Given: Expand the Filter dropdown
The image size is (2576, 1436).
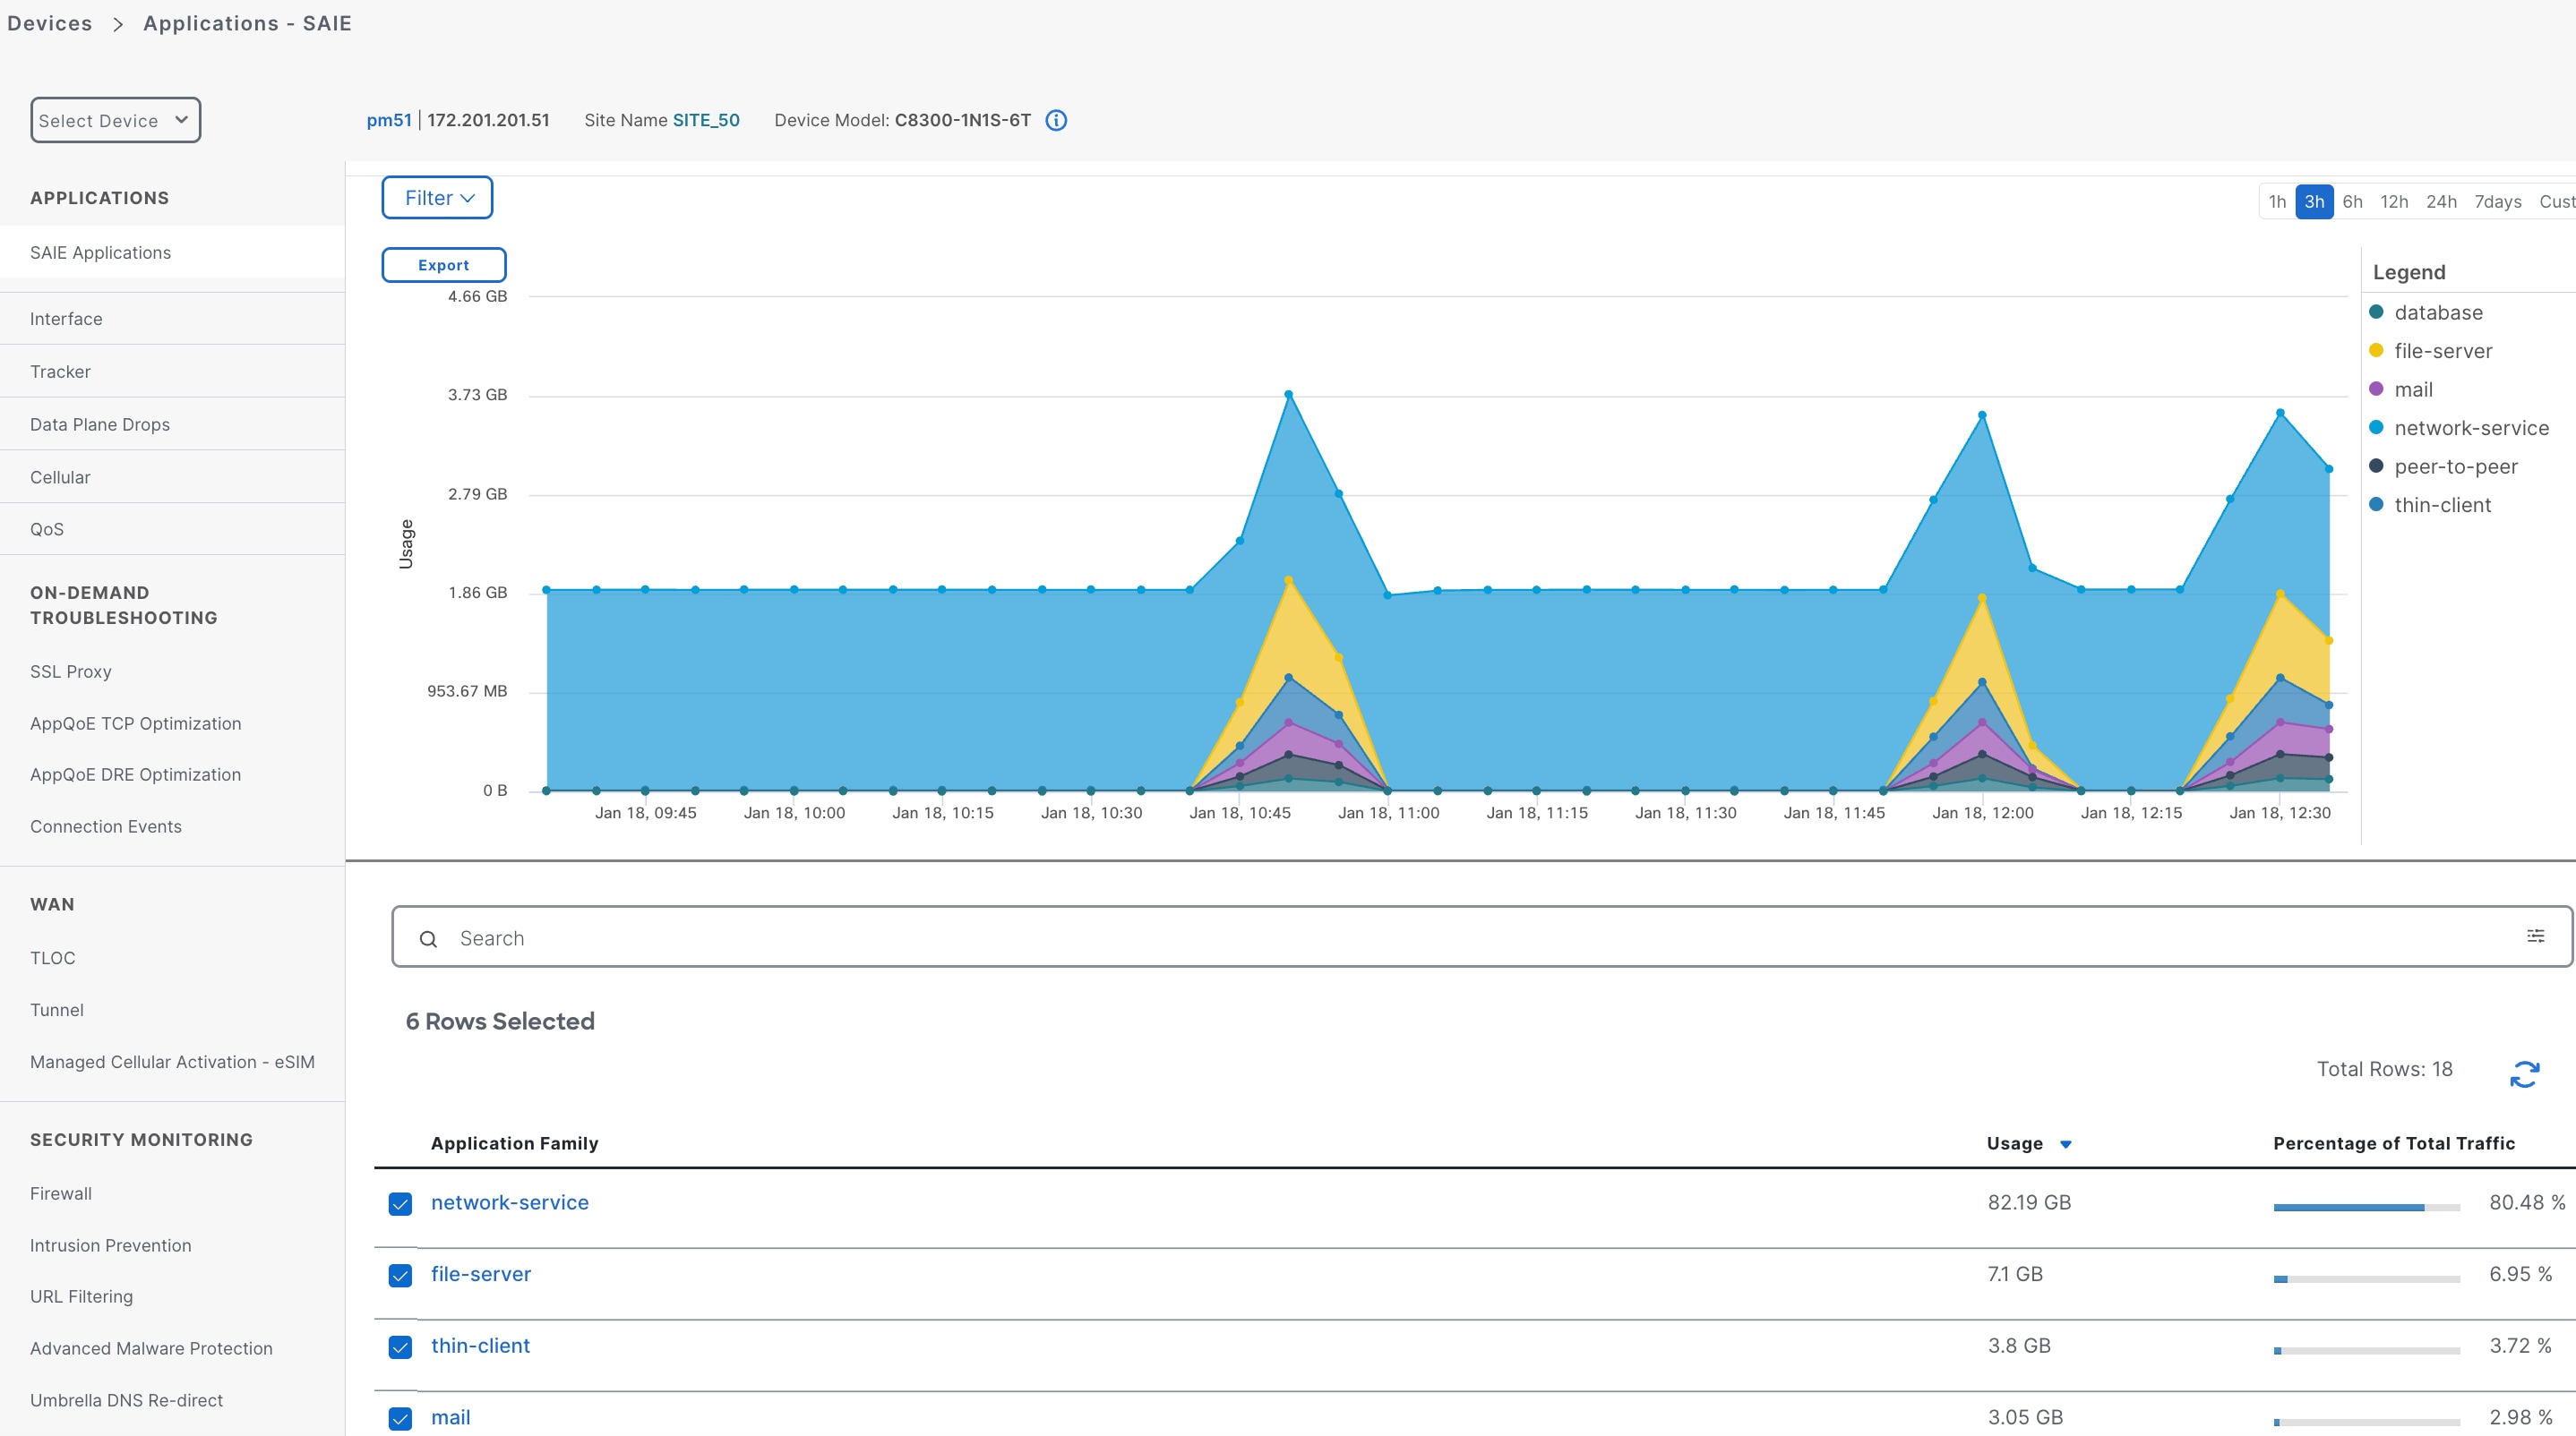Looking at the screenshot, I should (437, 198).
